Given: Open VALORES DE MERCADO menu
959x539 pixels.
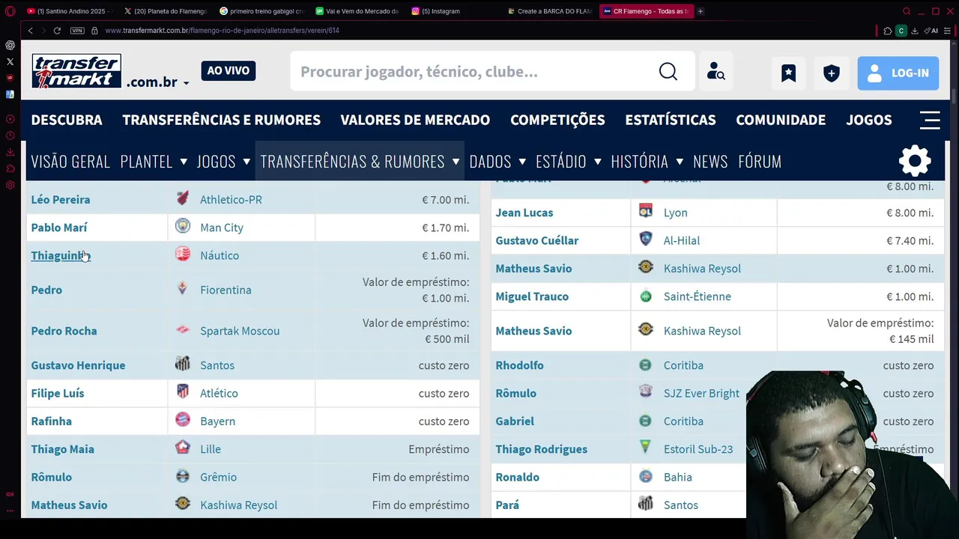Looking at the screenshot, I should (415, 120).
